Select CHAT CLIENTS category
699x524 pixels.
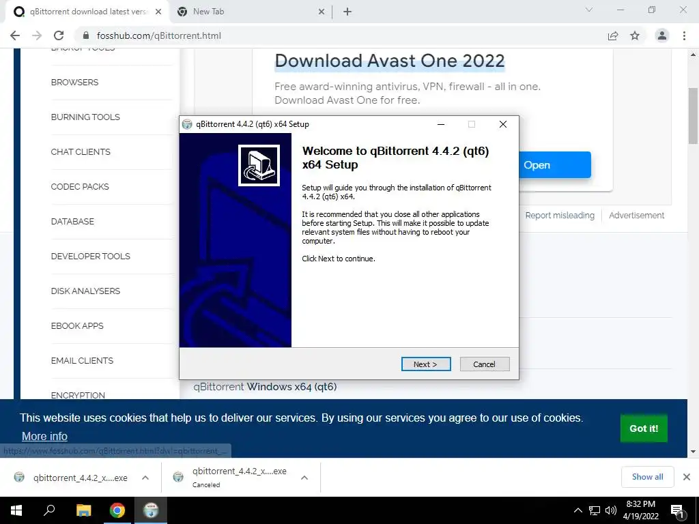[x=81, y=152]
